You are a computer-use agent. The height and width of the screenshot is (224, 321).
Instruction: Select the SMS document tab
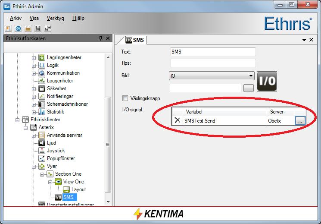pos(134,40)
